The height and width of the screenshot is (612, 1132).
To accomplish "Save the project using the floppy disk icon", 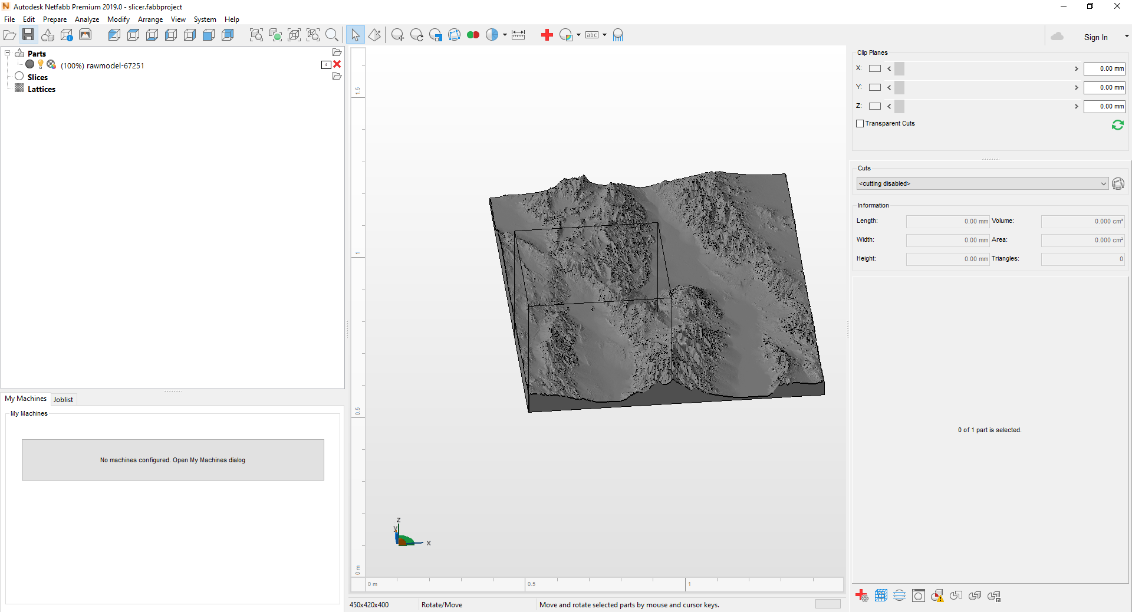I will coord(28,35).
